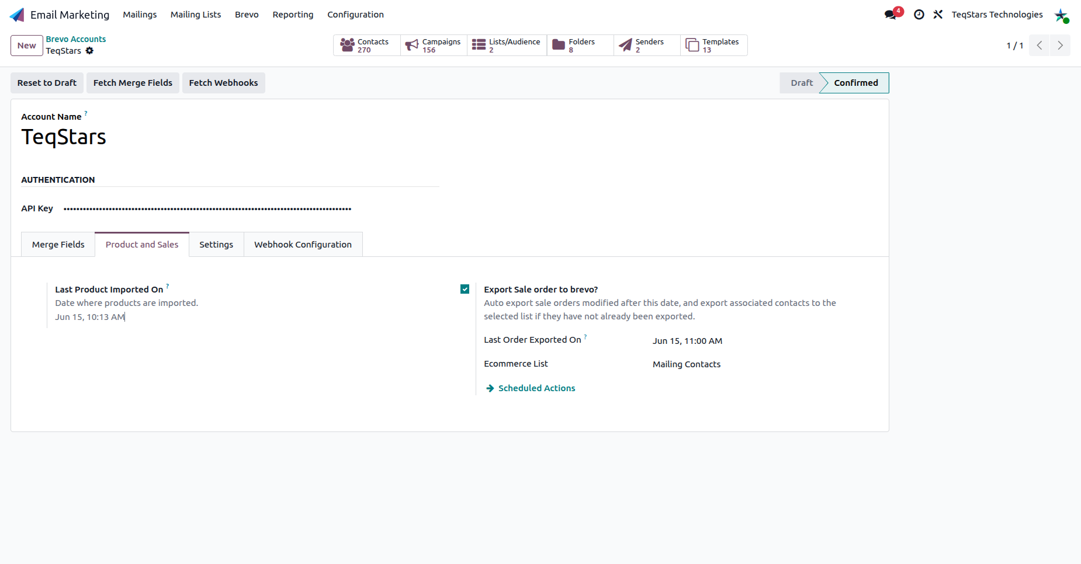1081x564 pixels.
Task: View the 270 Contacts
Action: (x=366, y=46)
